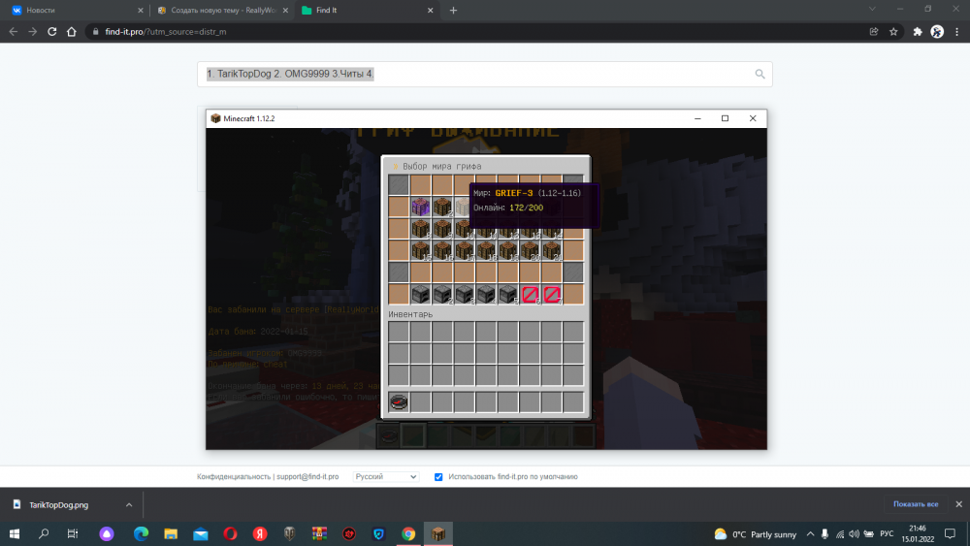Open the Конфиденциальность link
970x546 pixels.
(233, 477)
